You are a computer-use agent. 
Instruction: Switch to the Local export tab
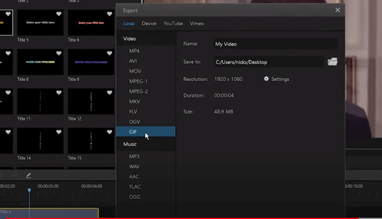click(129, 23)
